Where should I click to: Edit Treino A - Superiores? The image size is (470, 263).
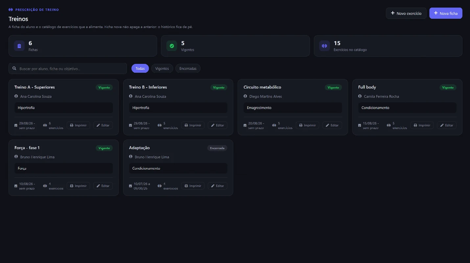(103, 125)
